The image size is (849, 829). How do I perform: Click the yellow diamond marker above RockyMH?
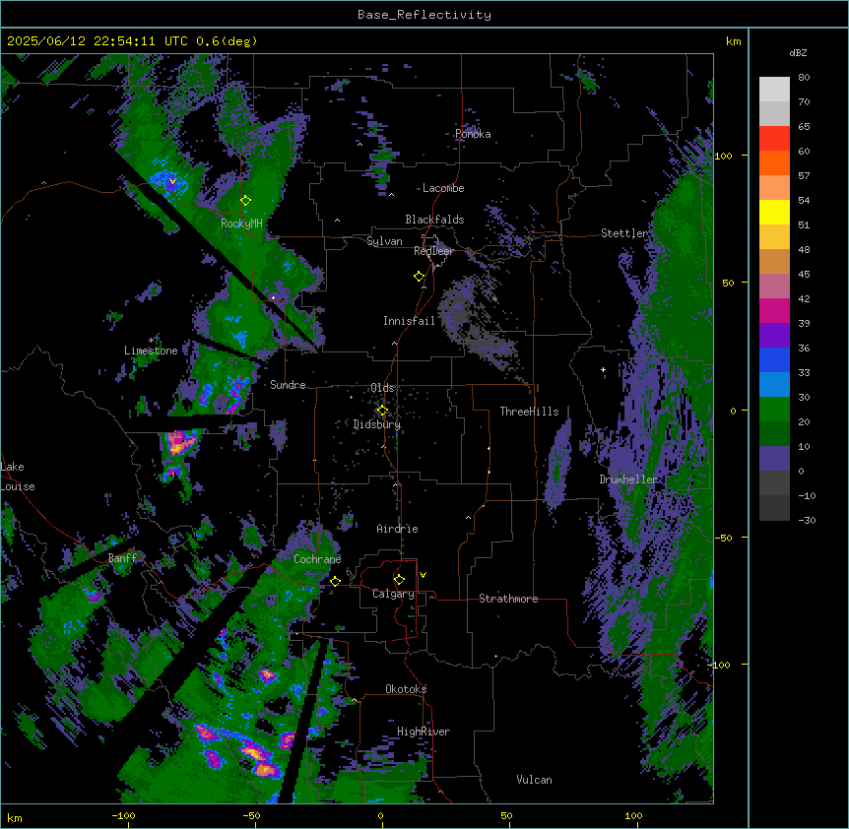(x=246, y=201)
